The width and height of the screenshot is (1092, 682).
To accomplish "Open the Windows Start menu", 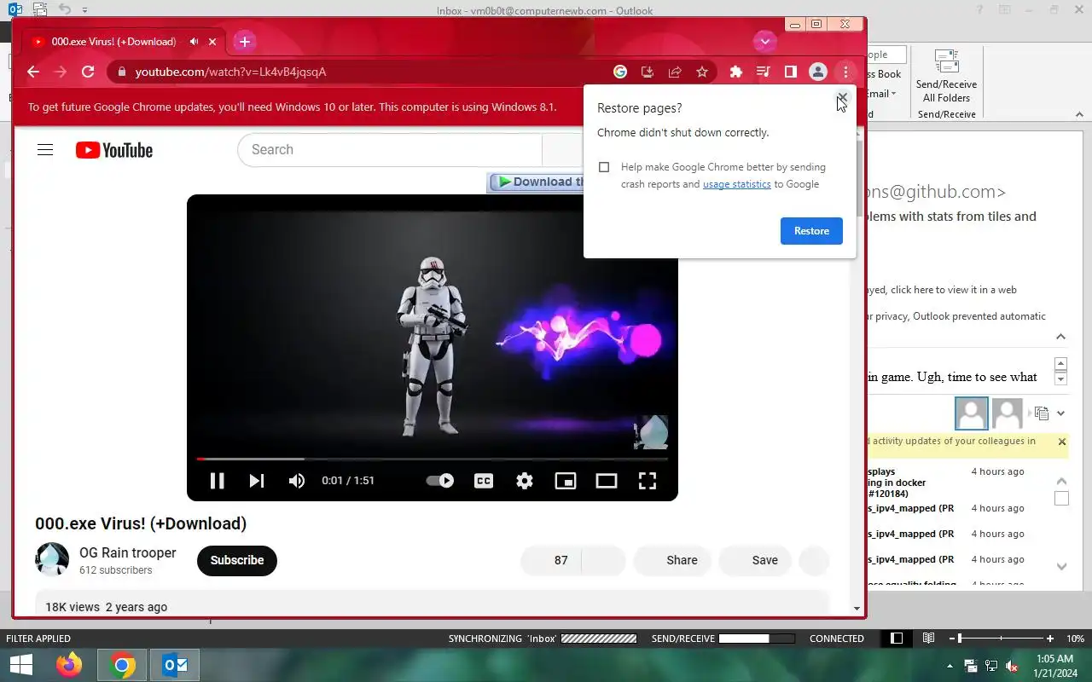I will tap(20, 665).
